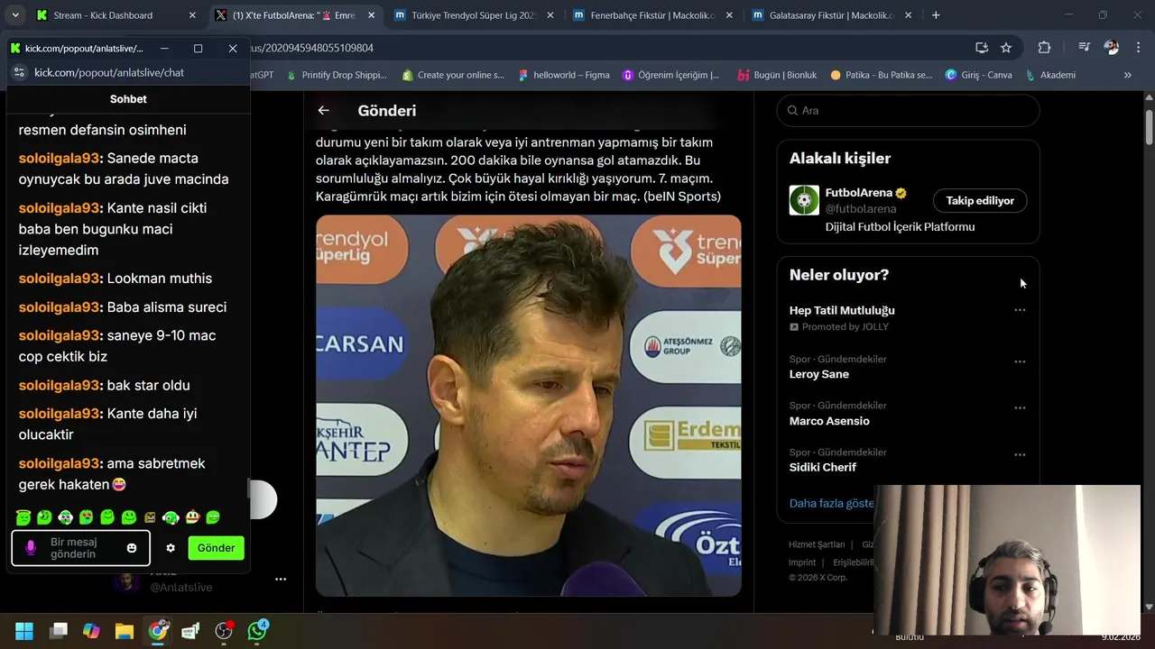This screenshot has height=649, width=1155.
Task: Open options for Hep Tatil Mutluluğu promo
Action: point(1020,310)
